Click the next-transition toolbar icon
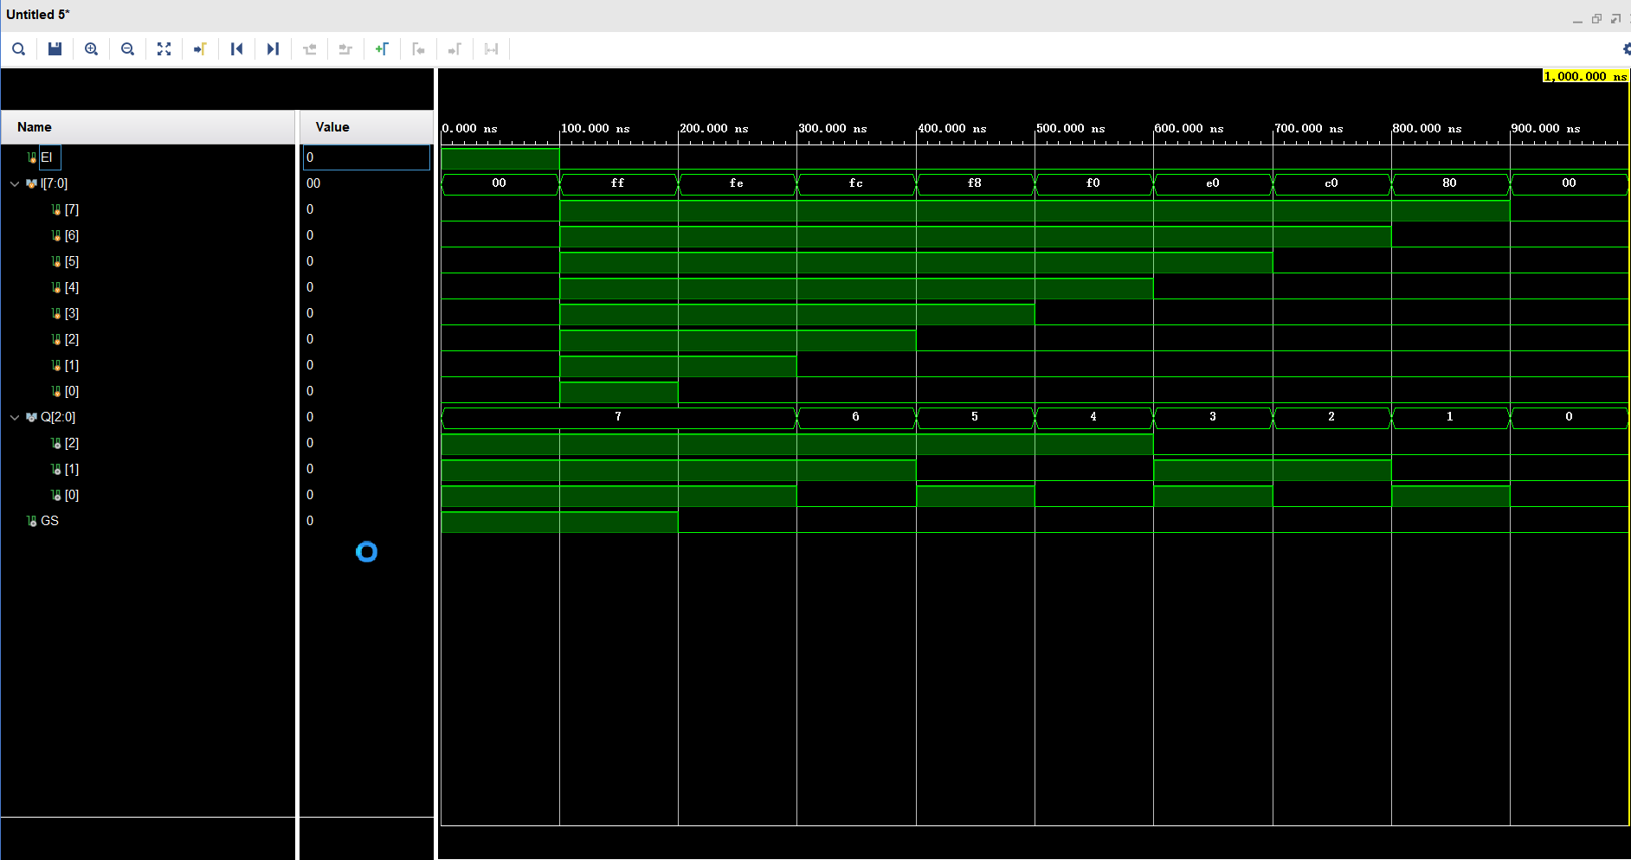The height and width of the screenshot is (860, 1631). [x=345, y=49]
